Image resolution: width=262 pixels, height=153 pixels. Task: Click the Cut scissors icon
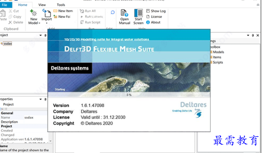click(x=10, y=11)
